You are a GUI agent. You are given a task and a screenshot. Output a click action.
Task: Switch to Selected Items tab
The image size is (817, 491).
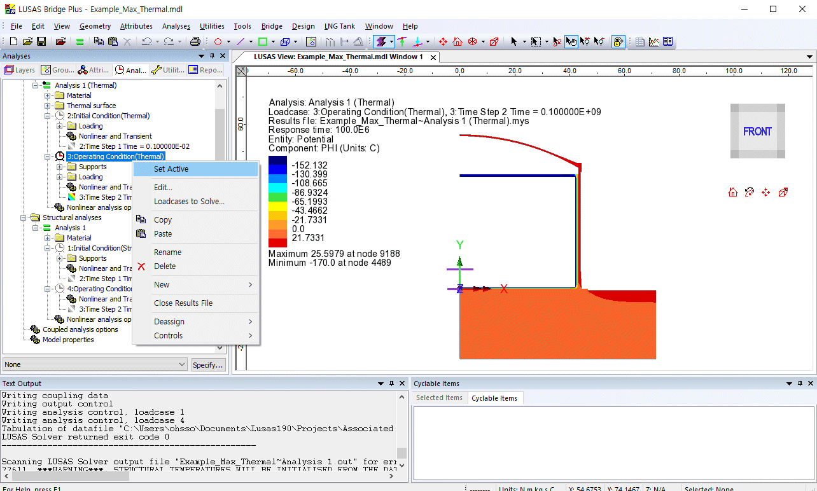pos(439,398)
